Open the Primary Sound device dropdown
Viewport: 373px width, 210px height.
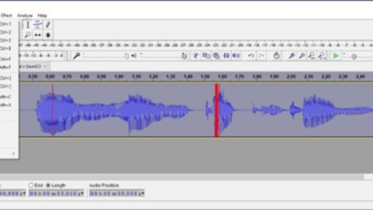tap(45, 66)
